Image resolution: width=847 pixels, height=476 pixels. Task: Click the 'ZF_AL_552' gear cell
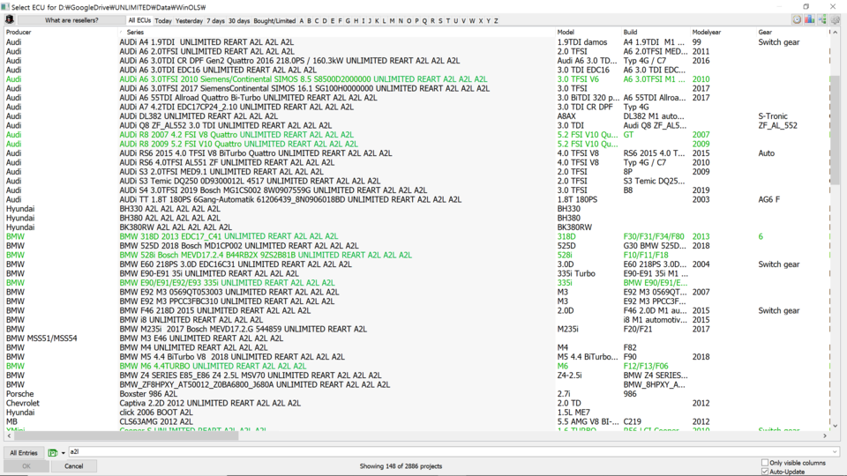778,126
